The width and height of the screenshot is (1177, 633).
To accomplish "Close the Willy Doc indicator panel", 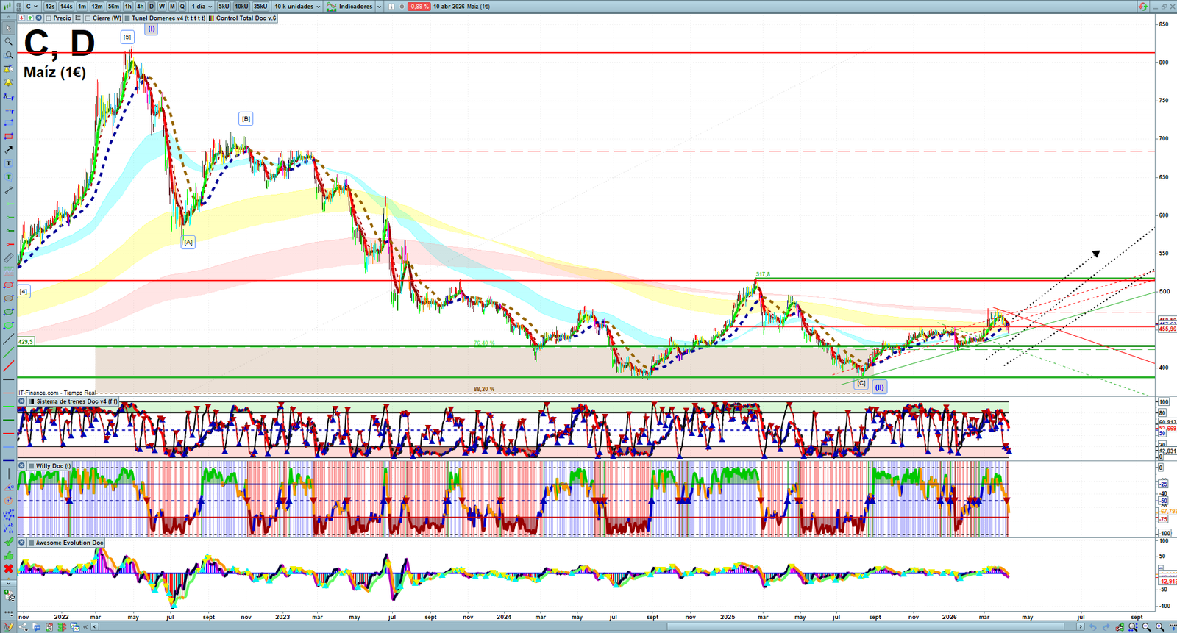I will 22,466.
